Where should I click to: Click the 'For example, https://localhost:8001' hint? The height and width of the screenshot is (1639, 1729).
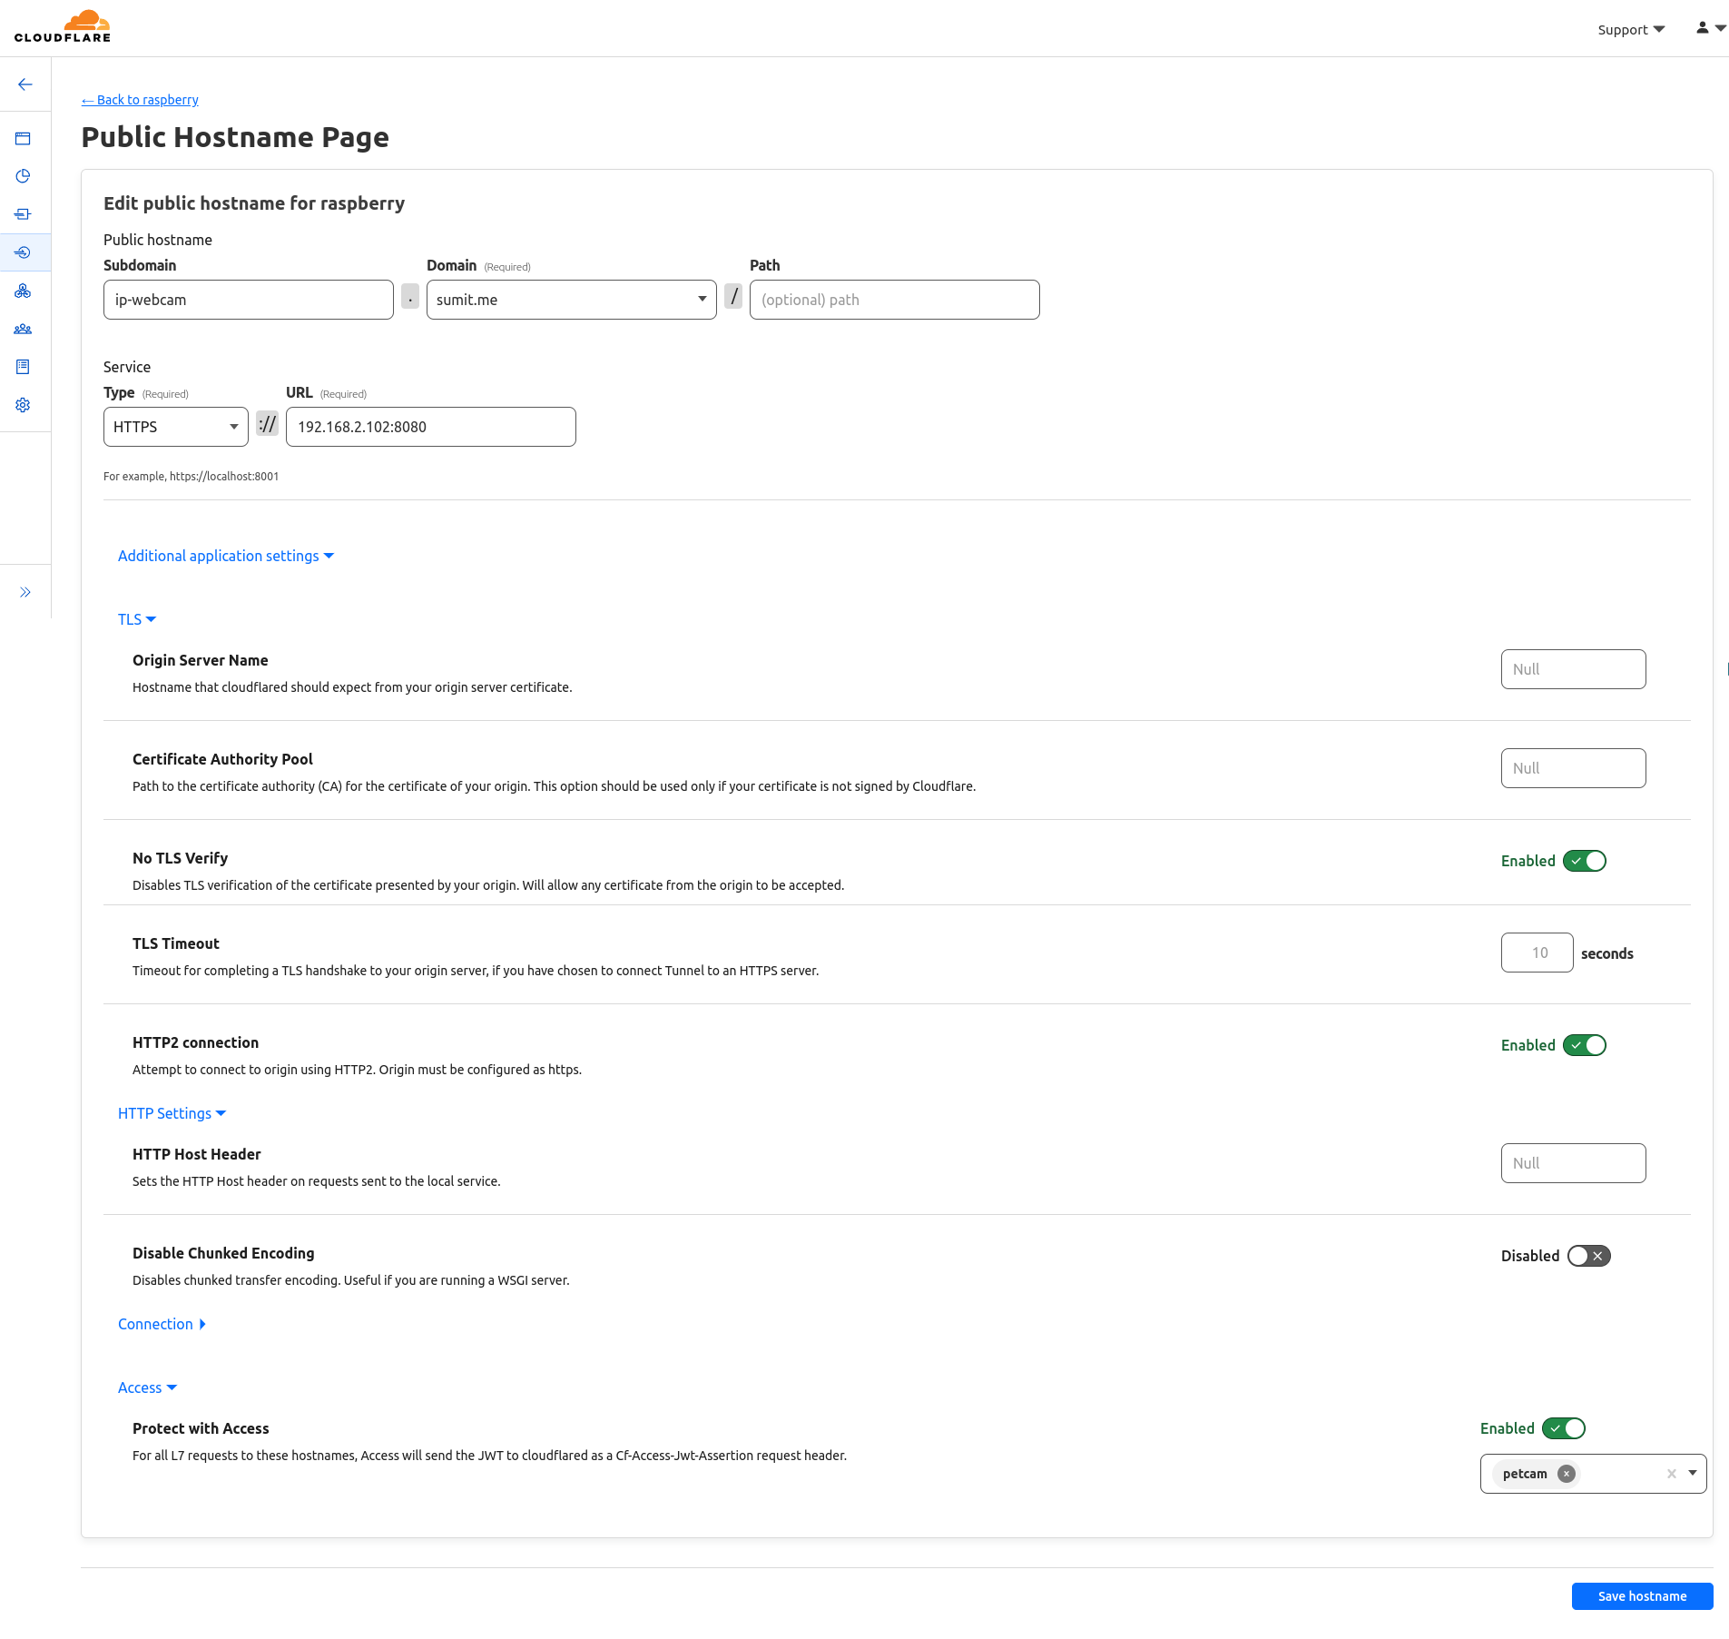[x=192, y=476]
